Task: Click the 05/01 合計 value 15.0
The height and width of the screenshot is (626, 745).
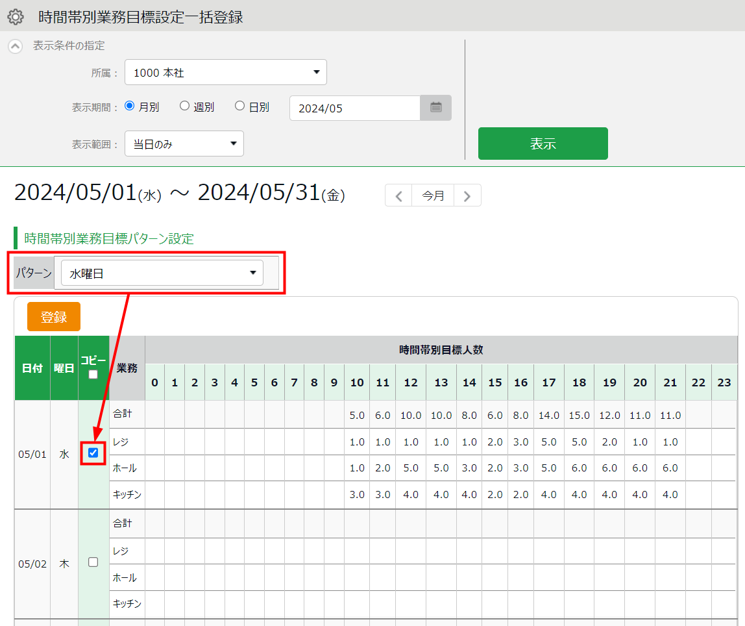Action: tap(579, 416)
